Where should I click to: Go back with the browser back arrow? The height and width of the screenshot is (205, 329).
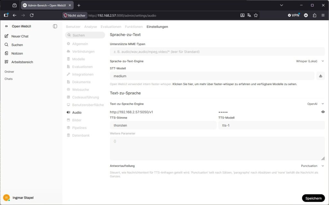(14, 15)
